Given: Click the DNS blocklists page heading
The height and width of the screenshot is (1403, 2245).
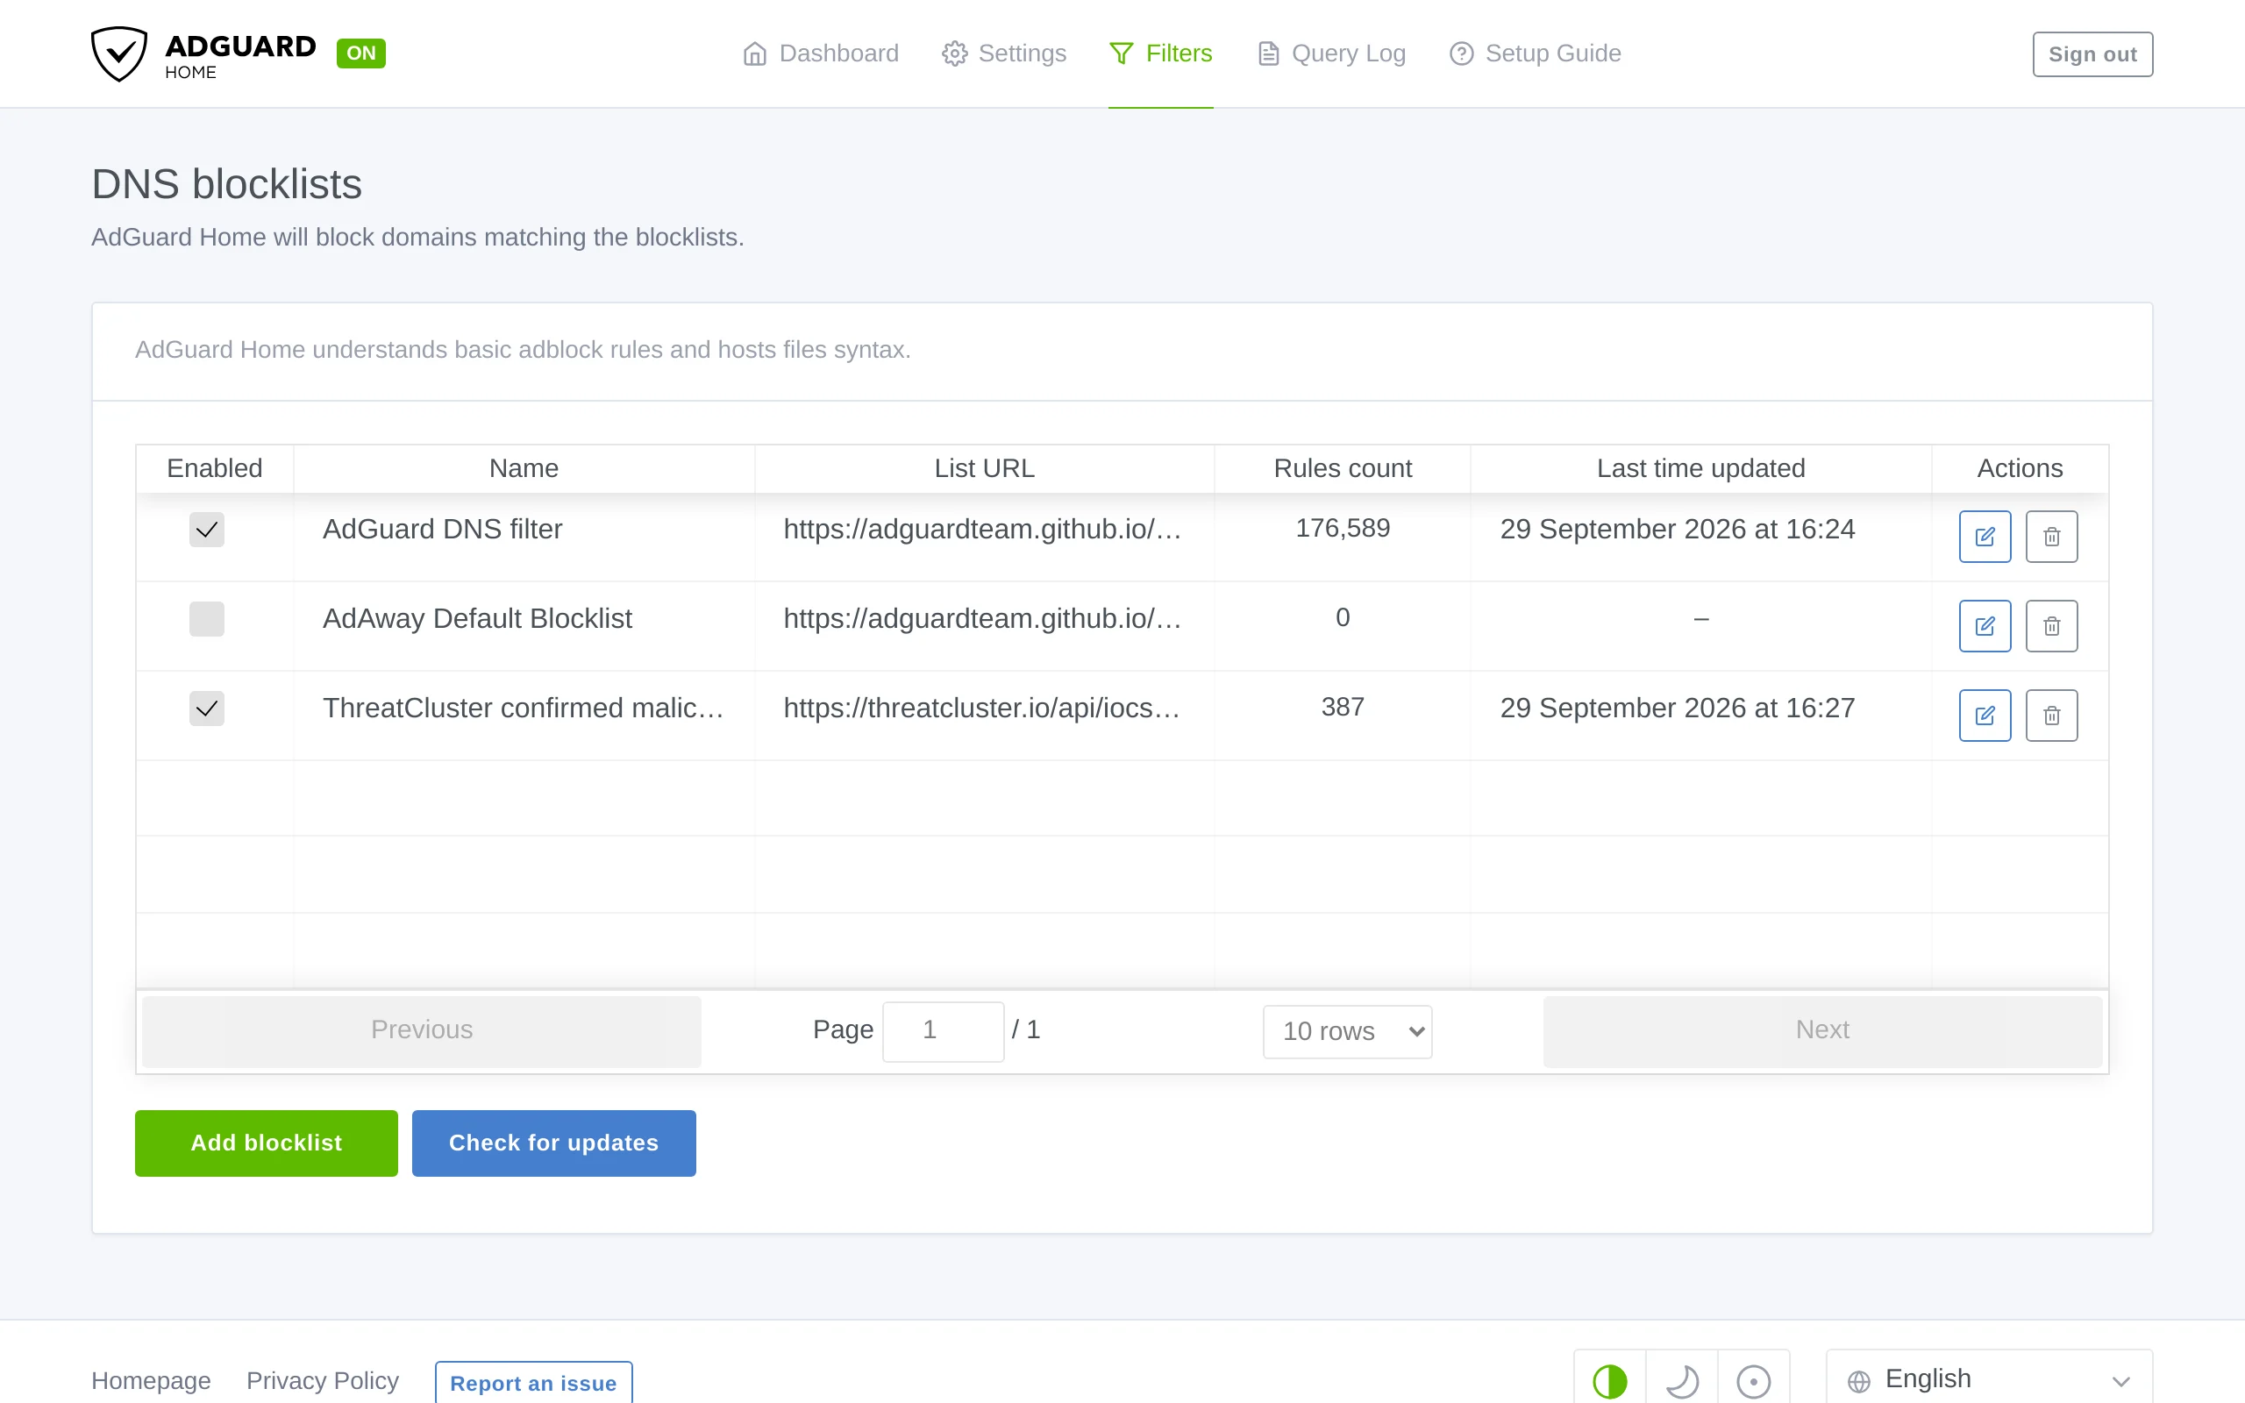Looking at the screenshot, I should coord(226,184).
